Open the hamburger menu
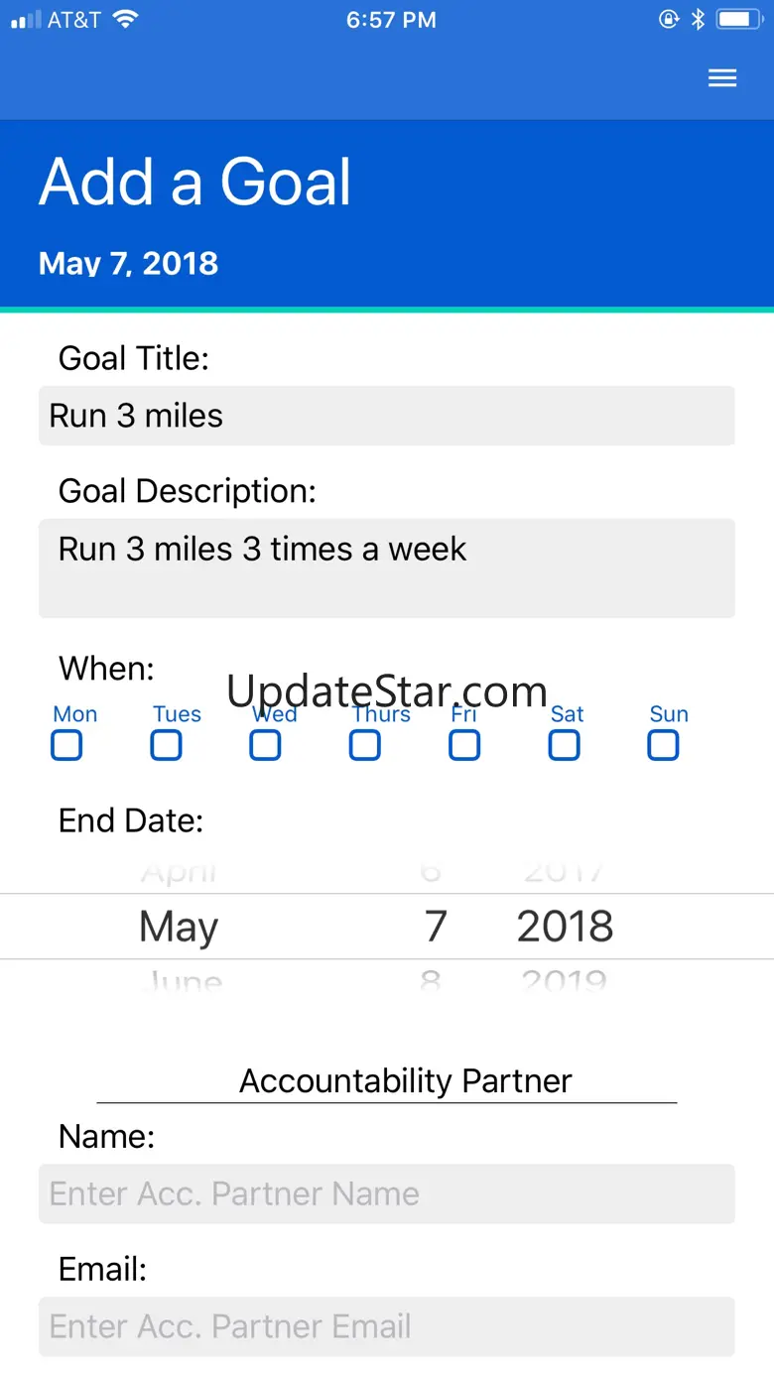774x1376 pixels. point(722,78)
